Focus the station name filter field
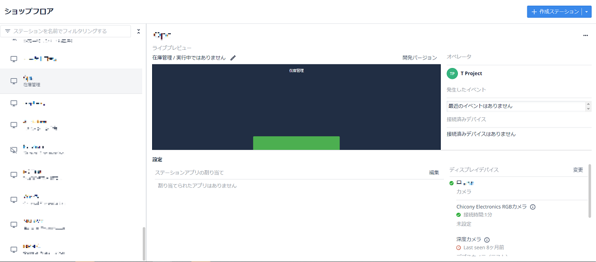 point(65,31)
